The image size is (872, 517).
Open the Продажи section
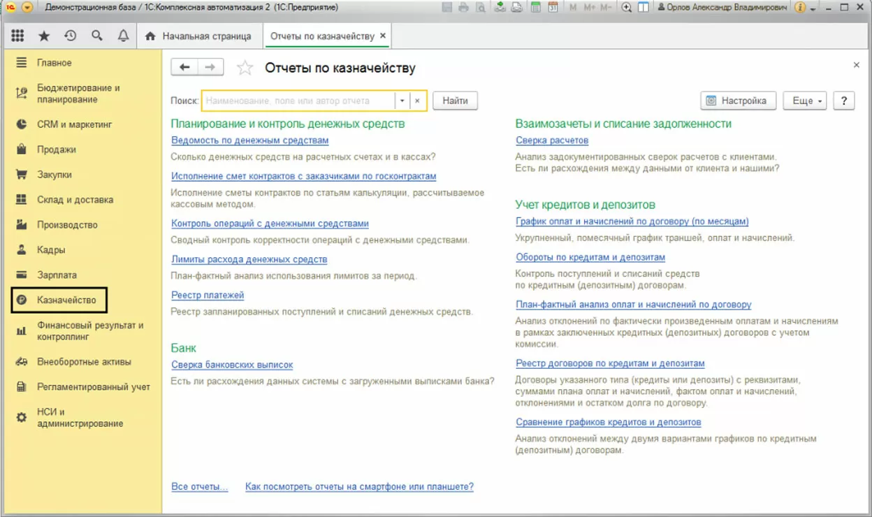click(56, 150)
